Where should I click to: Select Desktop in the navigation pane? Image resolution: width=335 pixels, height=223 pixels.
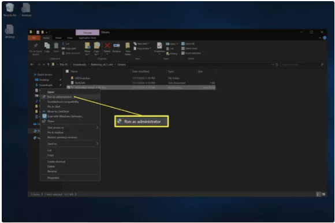pyautogui.click(x=44, y=80)
